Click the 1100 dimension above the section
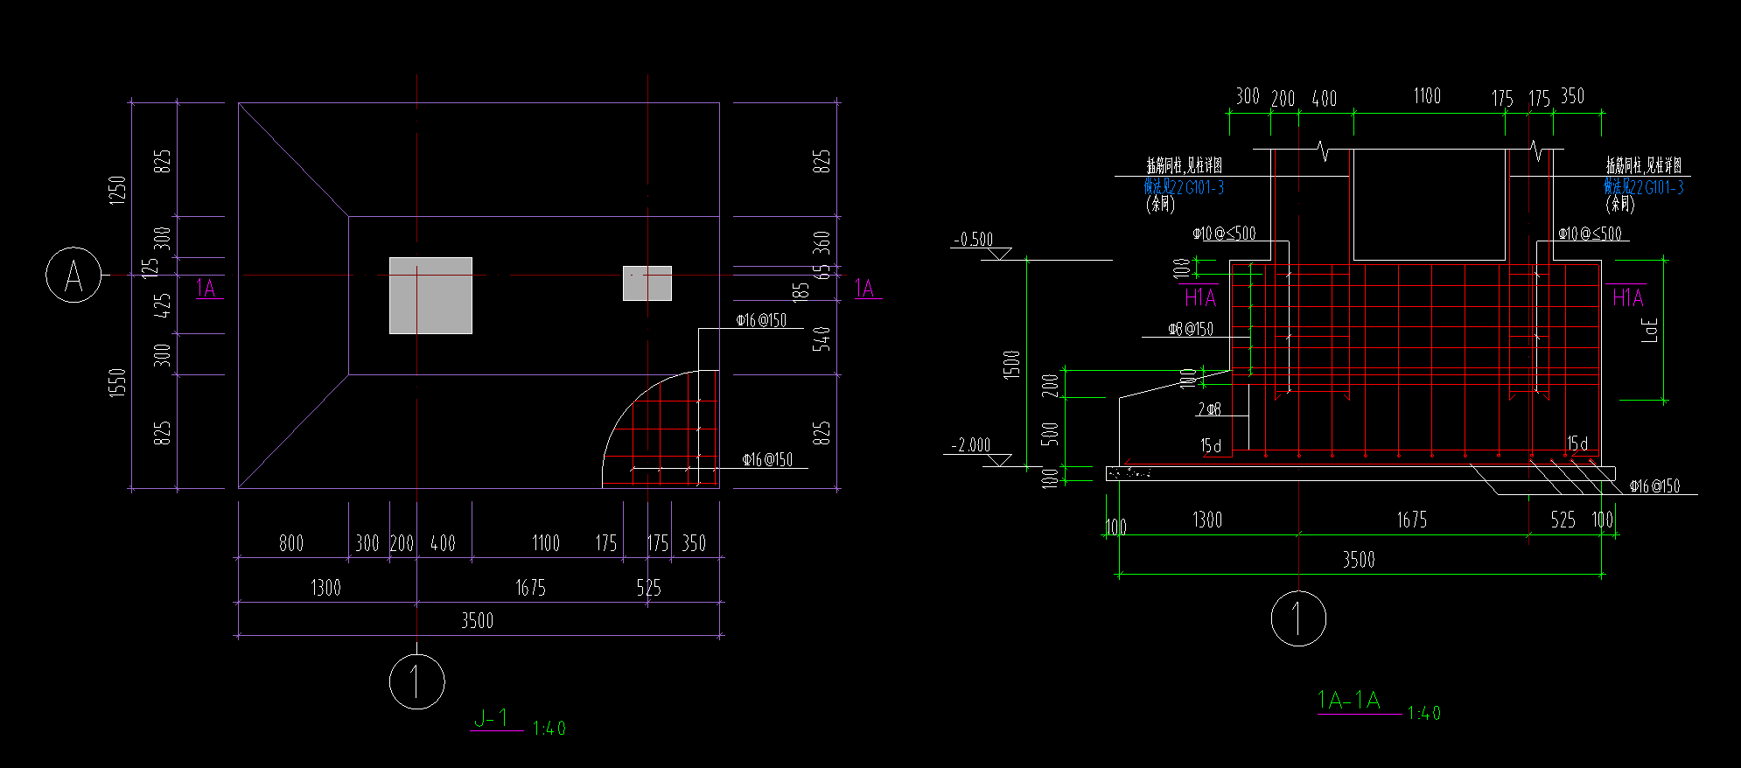Image resolution: width=1741 pixels, height=768 pixels. 1427,96
